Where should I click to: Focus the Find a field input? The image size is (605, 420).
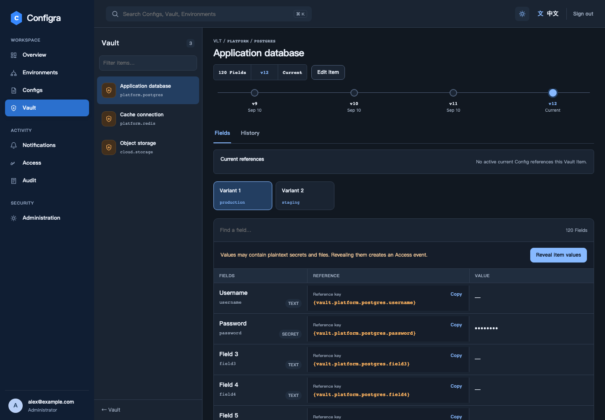(x=387, y=230)
